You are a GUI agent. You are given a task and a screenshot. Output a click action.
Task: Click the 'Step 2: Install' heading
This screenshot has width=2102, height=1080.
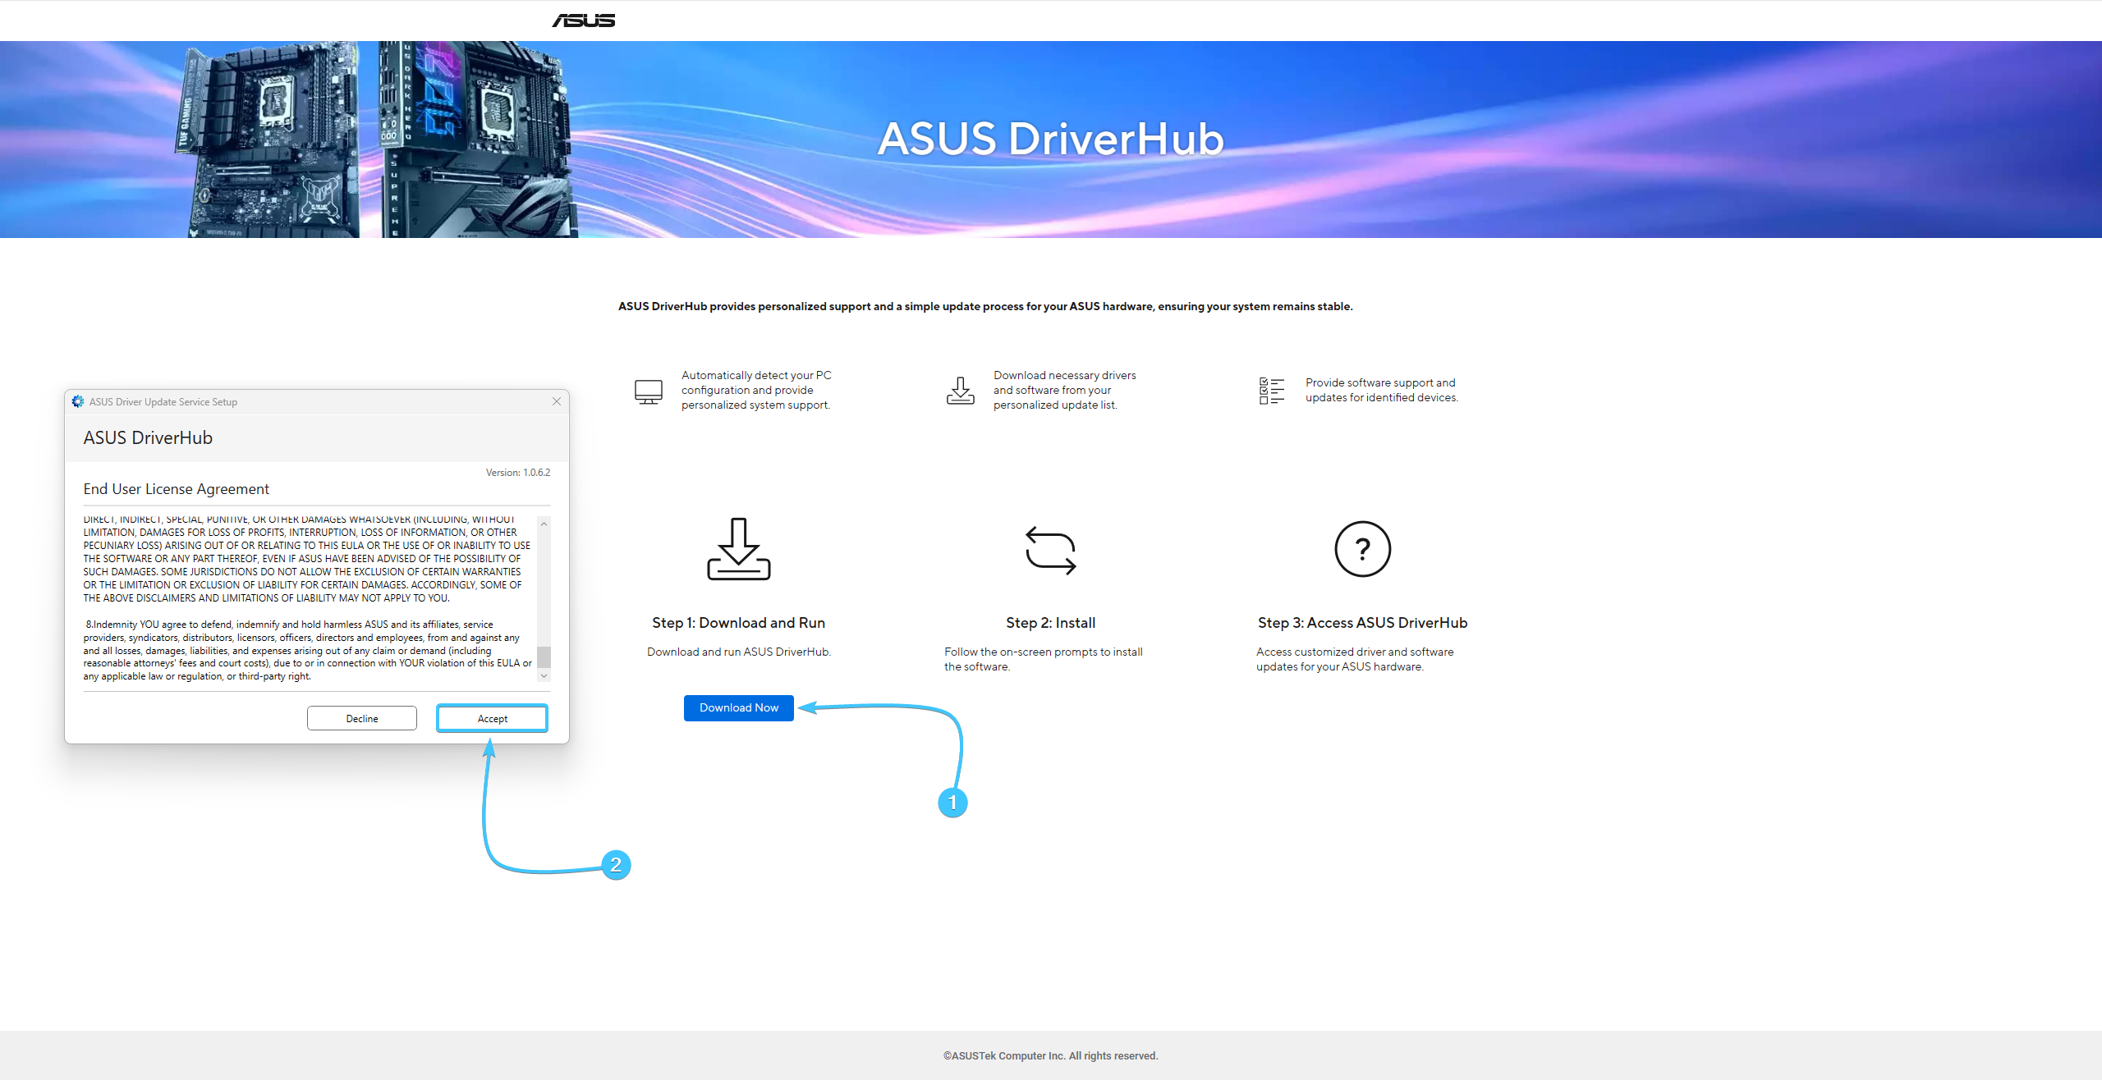pyautogui.click(x=1050, y=623)
